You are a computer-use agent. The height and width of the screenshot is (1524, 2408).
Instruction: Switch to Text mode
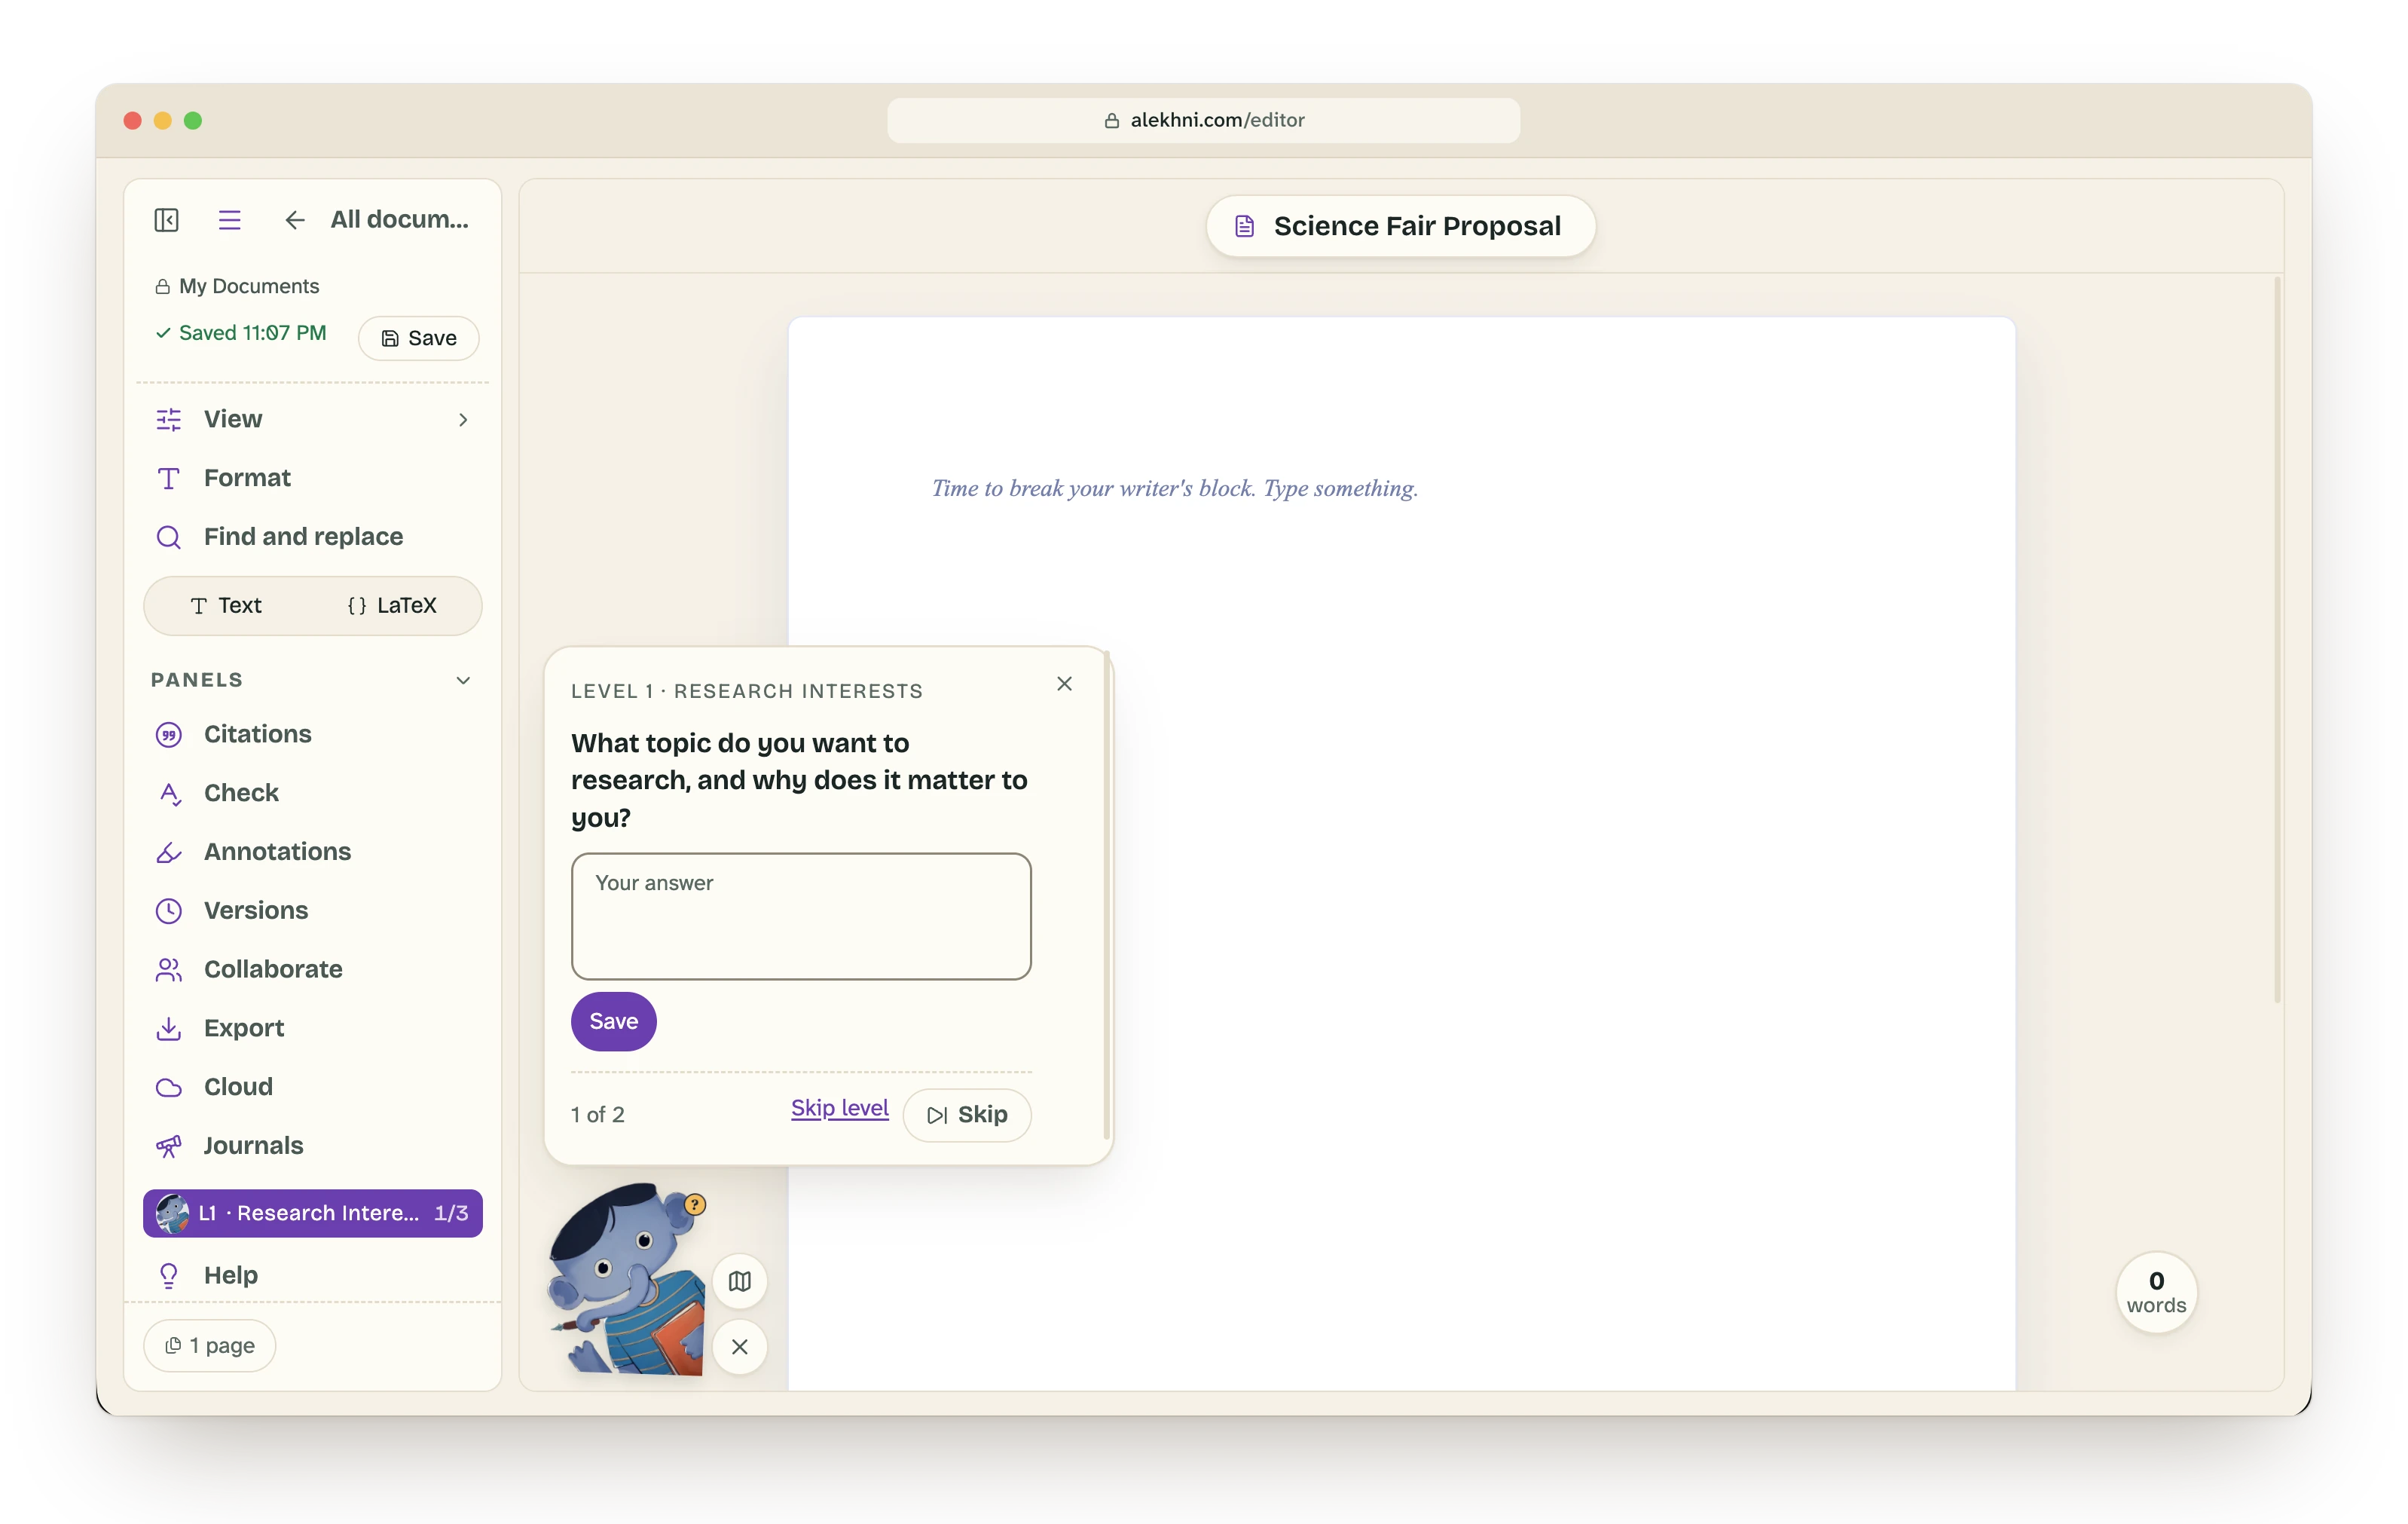click(x=227, y=605)
